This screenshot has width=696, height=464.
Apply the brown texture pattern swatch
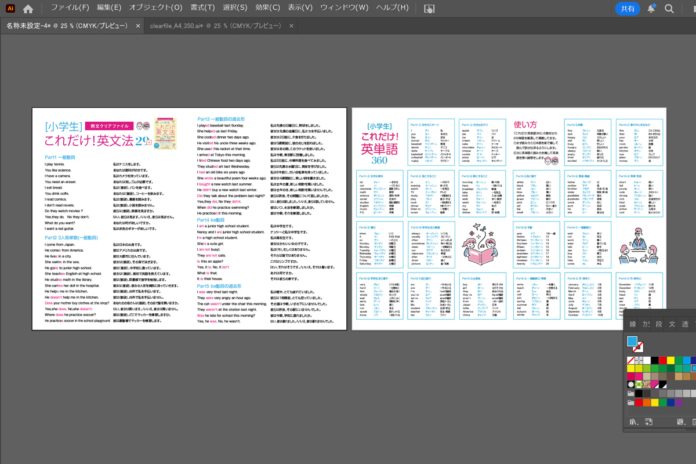click(x=647, y=385)
